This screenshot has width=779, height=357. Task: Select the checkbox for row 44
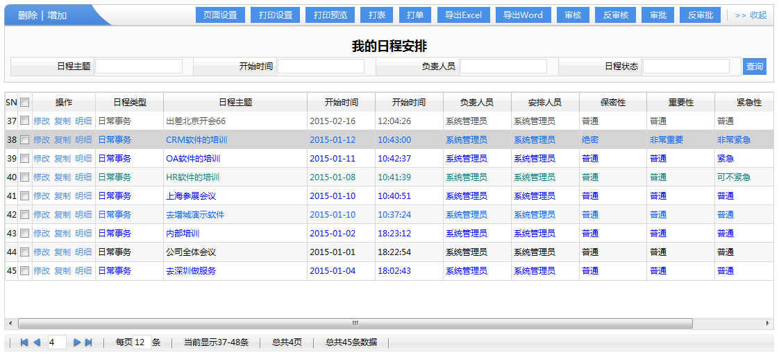(25, 252)
